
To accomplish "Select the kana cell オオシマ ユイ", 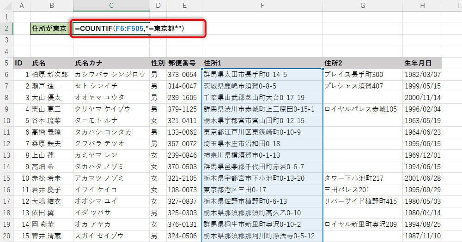I will (x=111, y=201).
